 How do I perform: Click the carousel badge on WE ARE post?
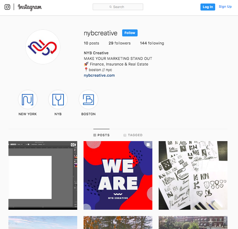[x=148, y=145]
